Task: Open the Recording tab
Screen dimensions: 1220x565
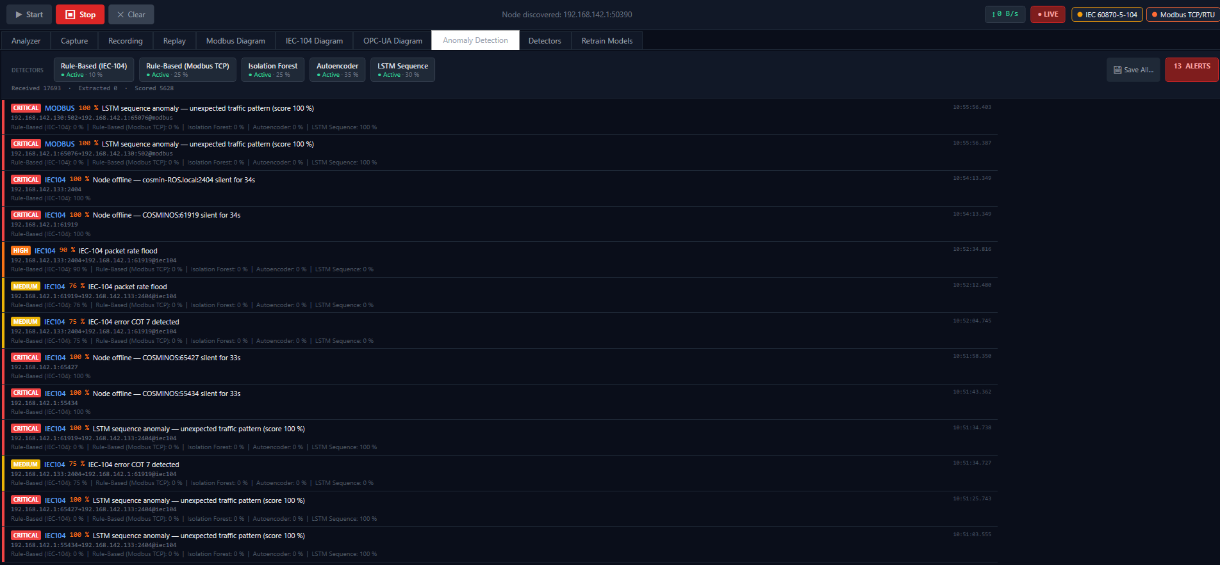Action: click(126, 40)
